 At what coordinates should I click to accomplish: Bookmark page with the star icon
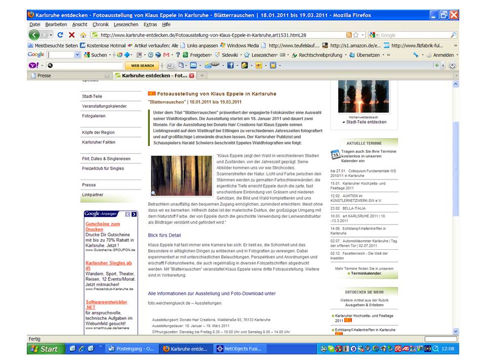point(356,35)
